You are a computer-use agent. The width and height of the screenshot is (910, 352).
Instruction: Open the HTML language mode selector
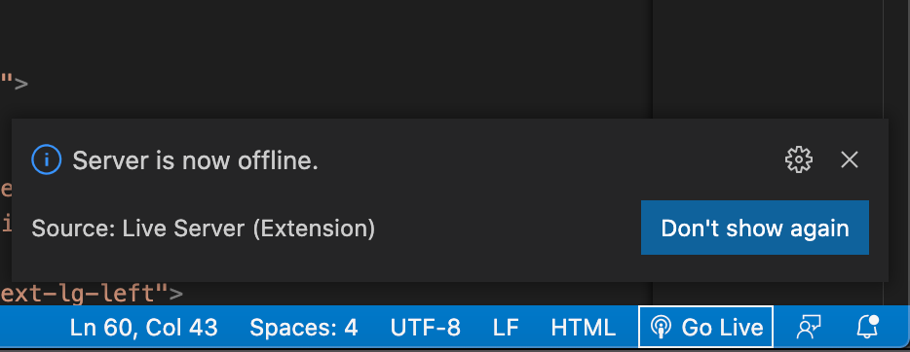[584, 328]
